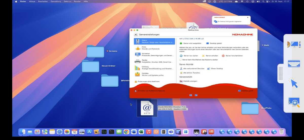
Task: Click the Server herunterfahren power icon
Action: pos(223,56)
